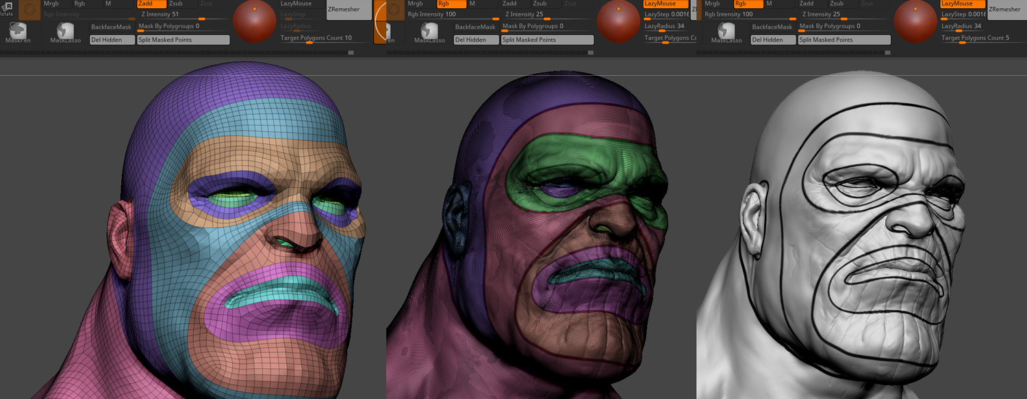Choose the MaskLasso brush in right panel
Viewport: 1027px width, 399px height.
[x=726, y=32]
